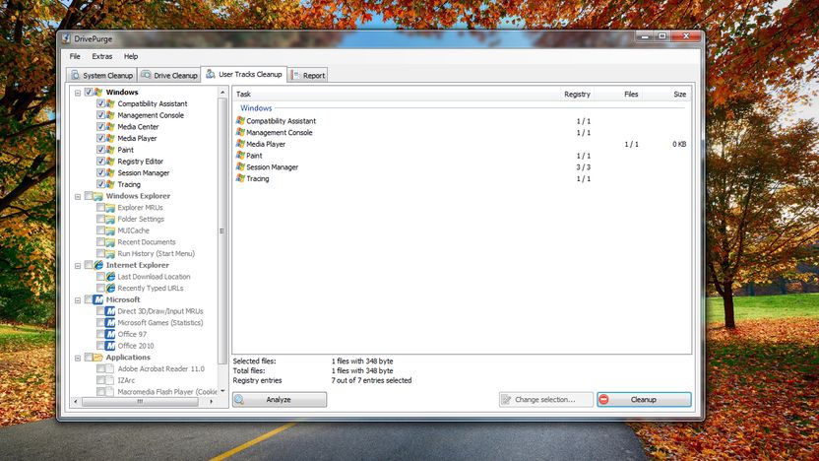819x461 pixels.
Task: Click the Analyze button
Action: pos(280,399)
